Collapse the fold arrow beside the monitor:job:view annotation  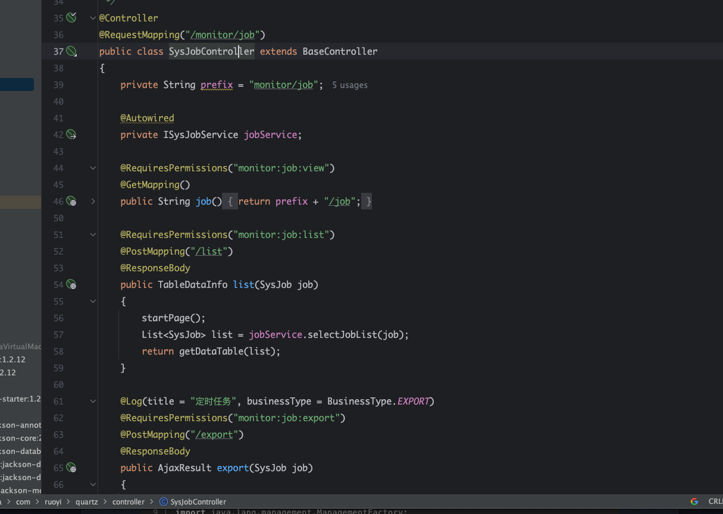93,168
